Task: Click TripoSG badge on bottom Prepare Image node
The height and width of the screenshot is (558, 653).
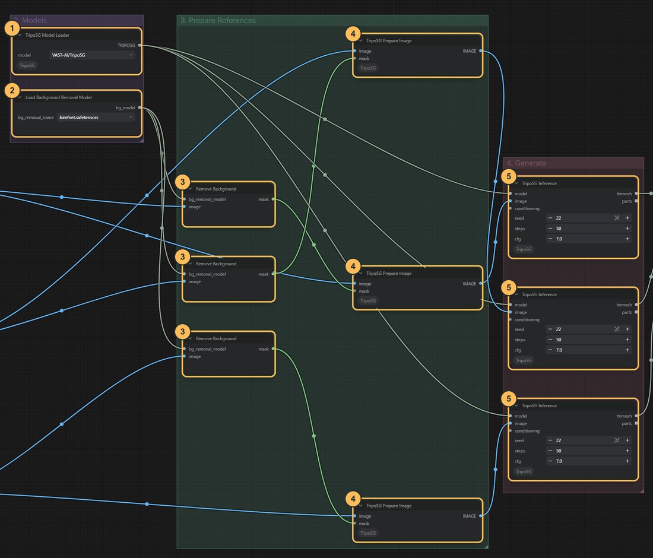Action: pos(368,534)
